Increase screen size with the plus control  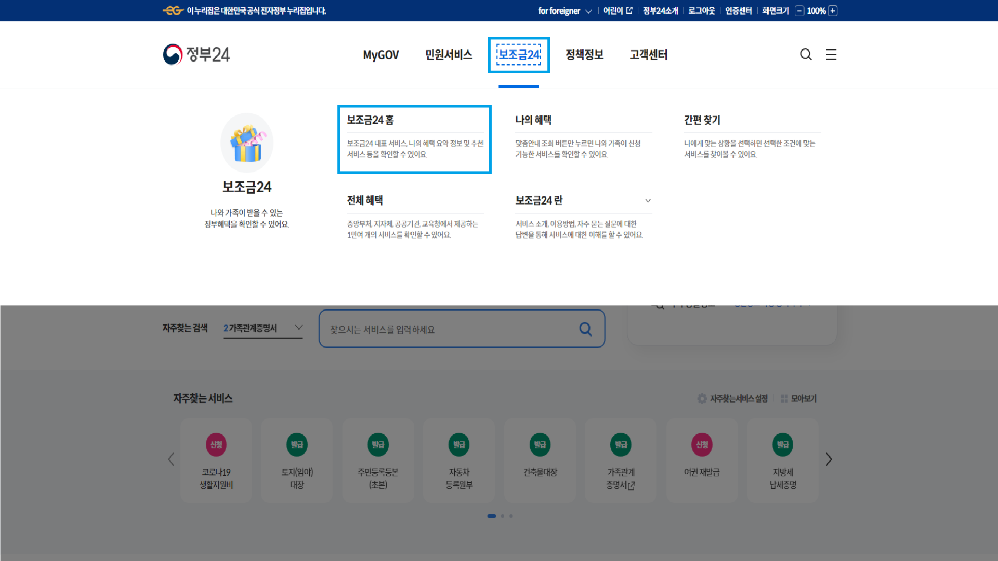833,10
